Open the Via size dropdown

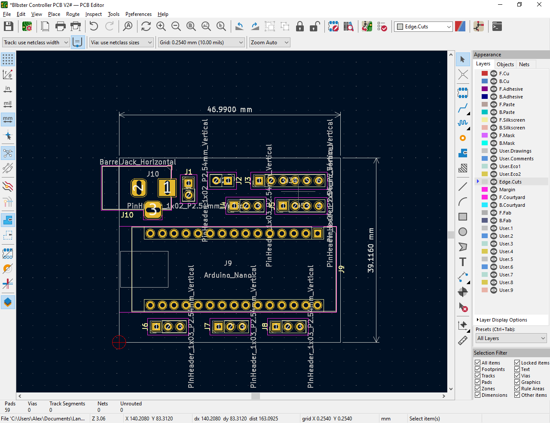click(122, 43)
